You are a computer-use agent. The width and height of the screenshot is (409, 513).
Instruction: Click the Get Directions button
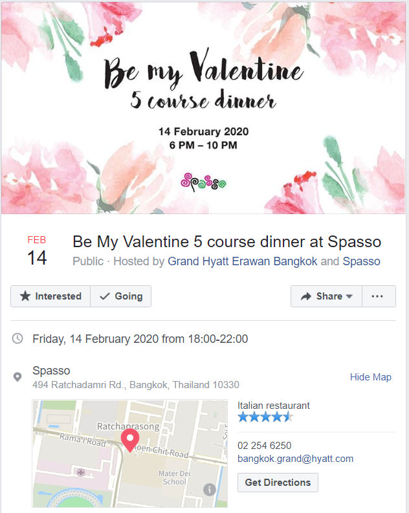click(x=278, y=483)
